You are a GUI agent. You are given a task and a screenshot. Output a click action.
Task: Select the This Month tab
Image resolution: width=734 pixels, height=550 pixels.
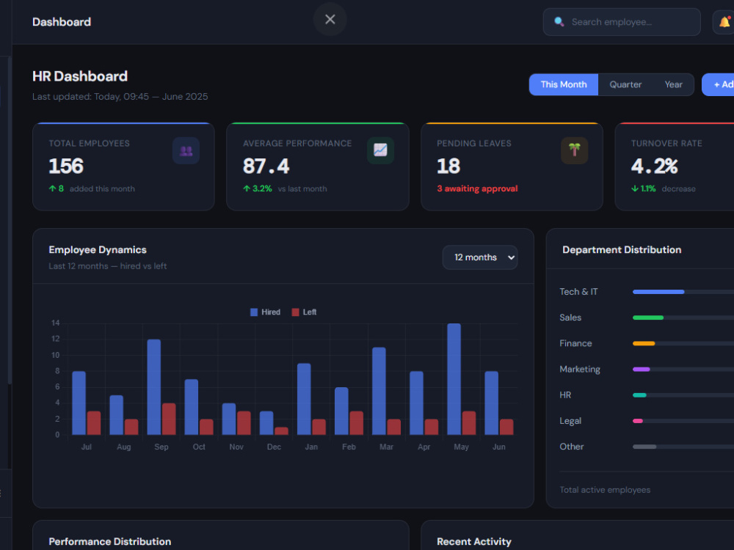[x=564, y=84]
